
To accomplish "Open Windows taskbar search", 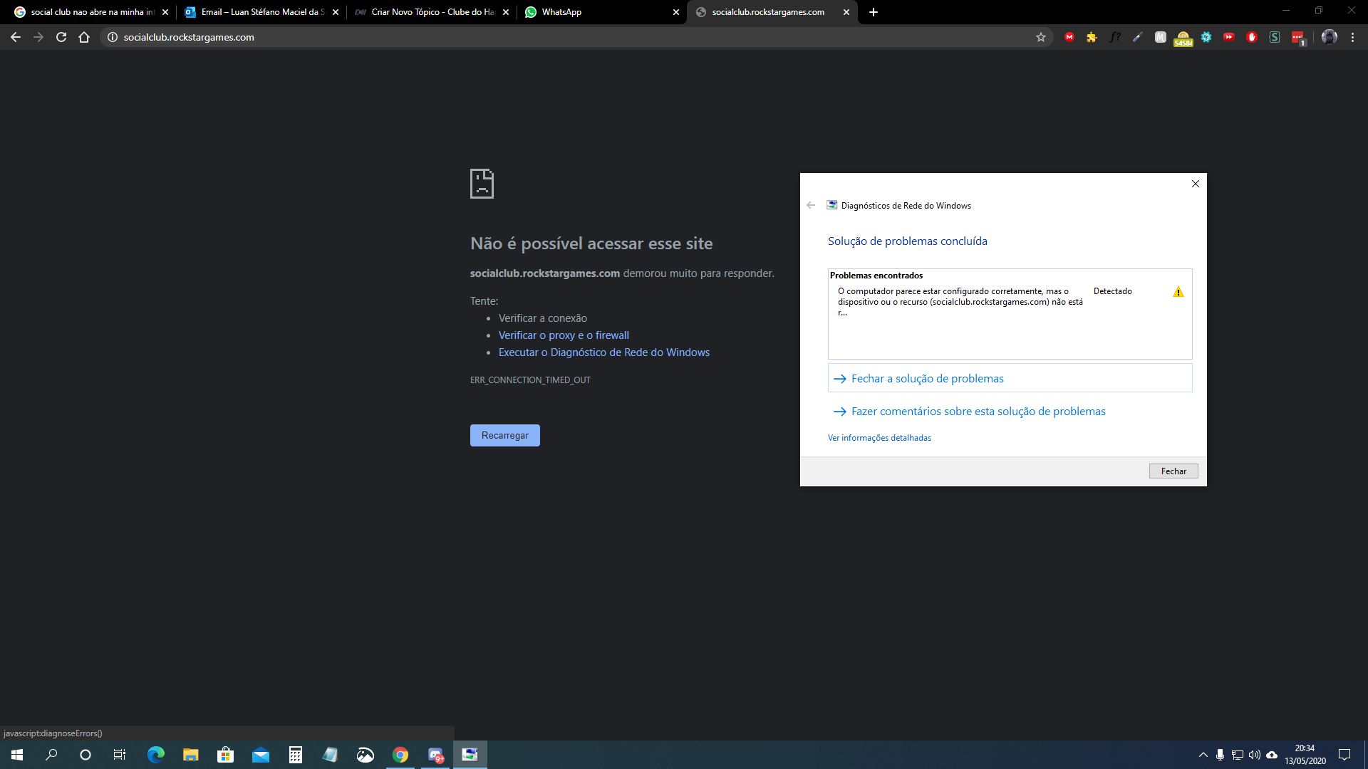I will click(51, 755).
